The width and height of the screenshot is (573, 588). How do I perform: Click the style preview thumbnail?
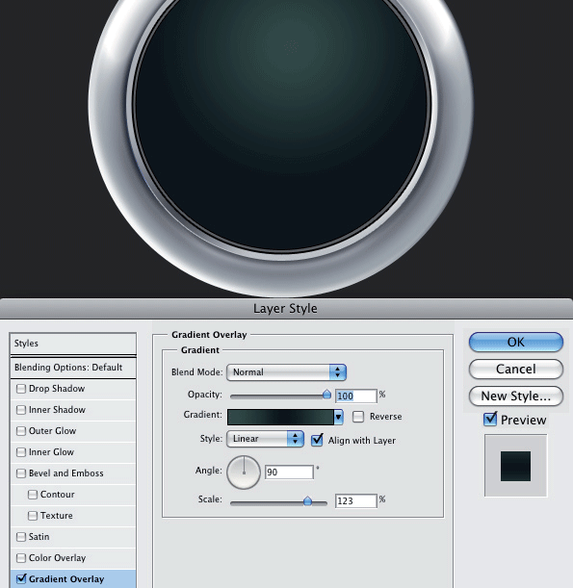[515, 466]
